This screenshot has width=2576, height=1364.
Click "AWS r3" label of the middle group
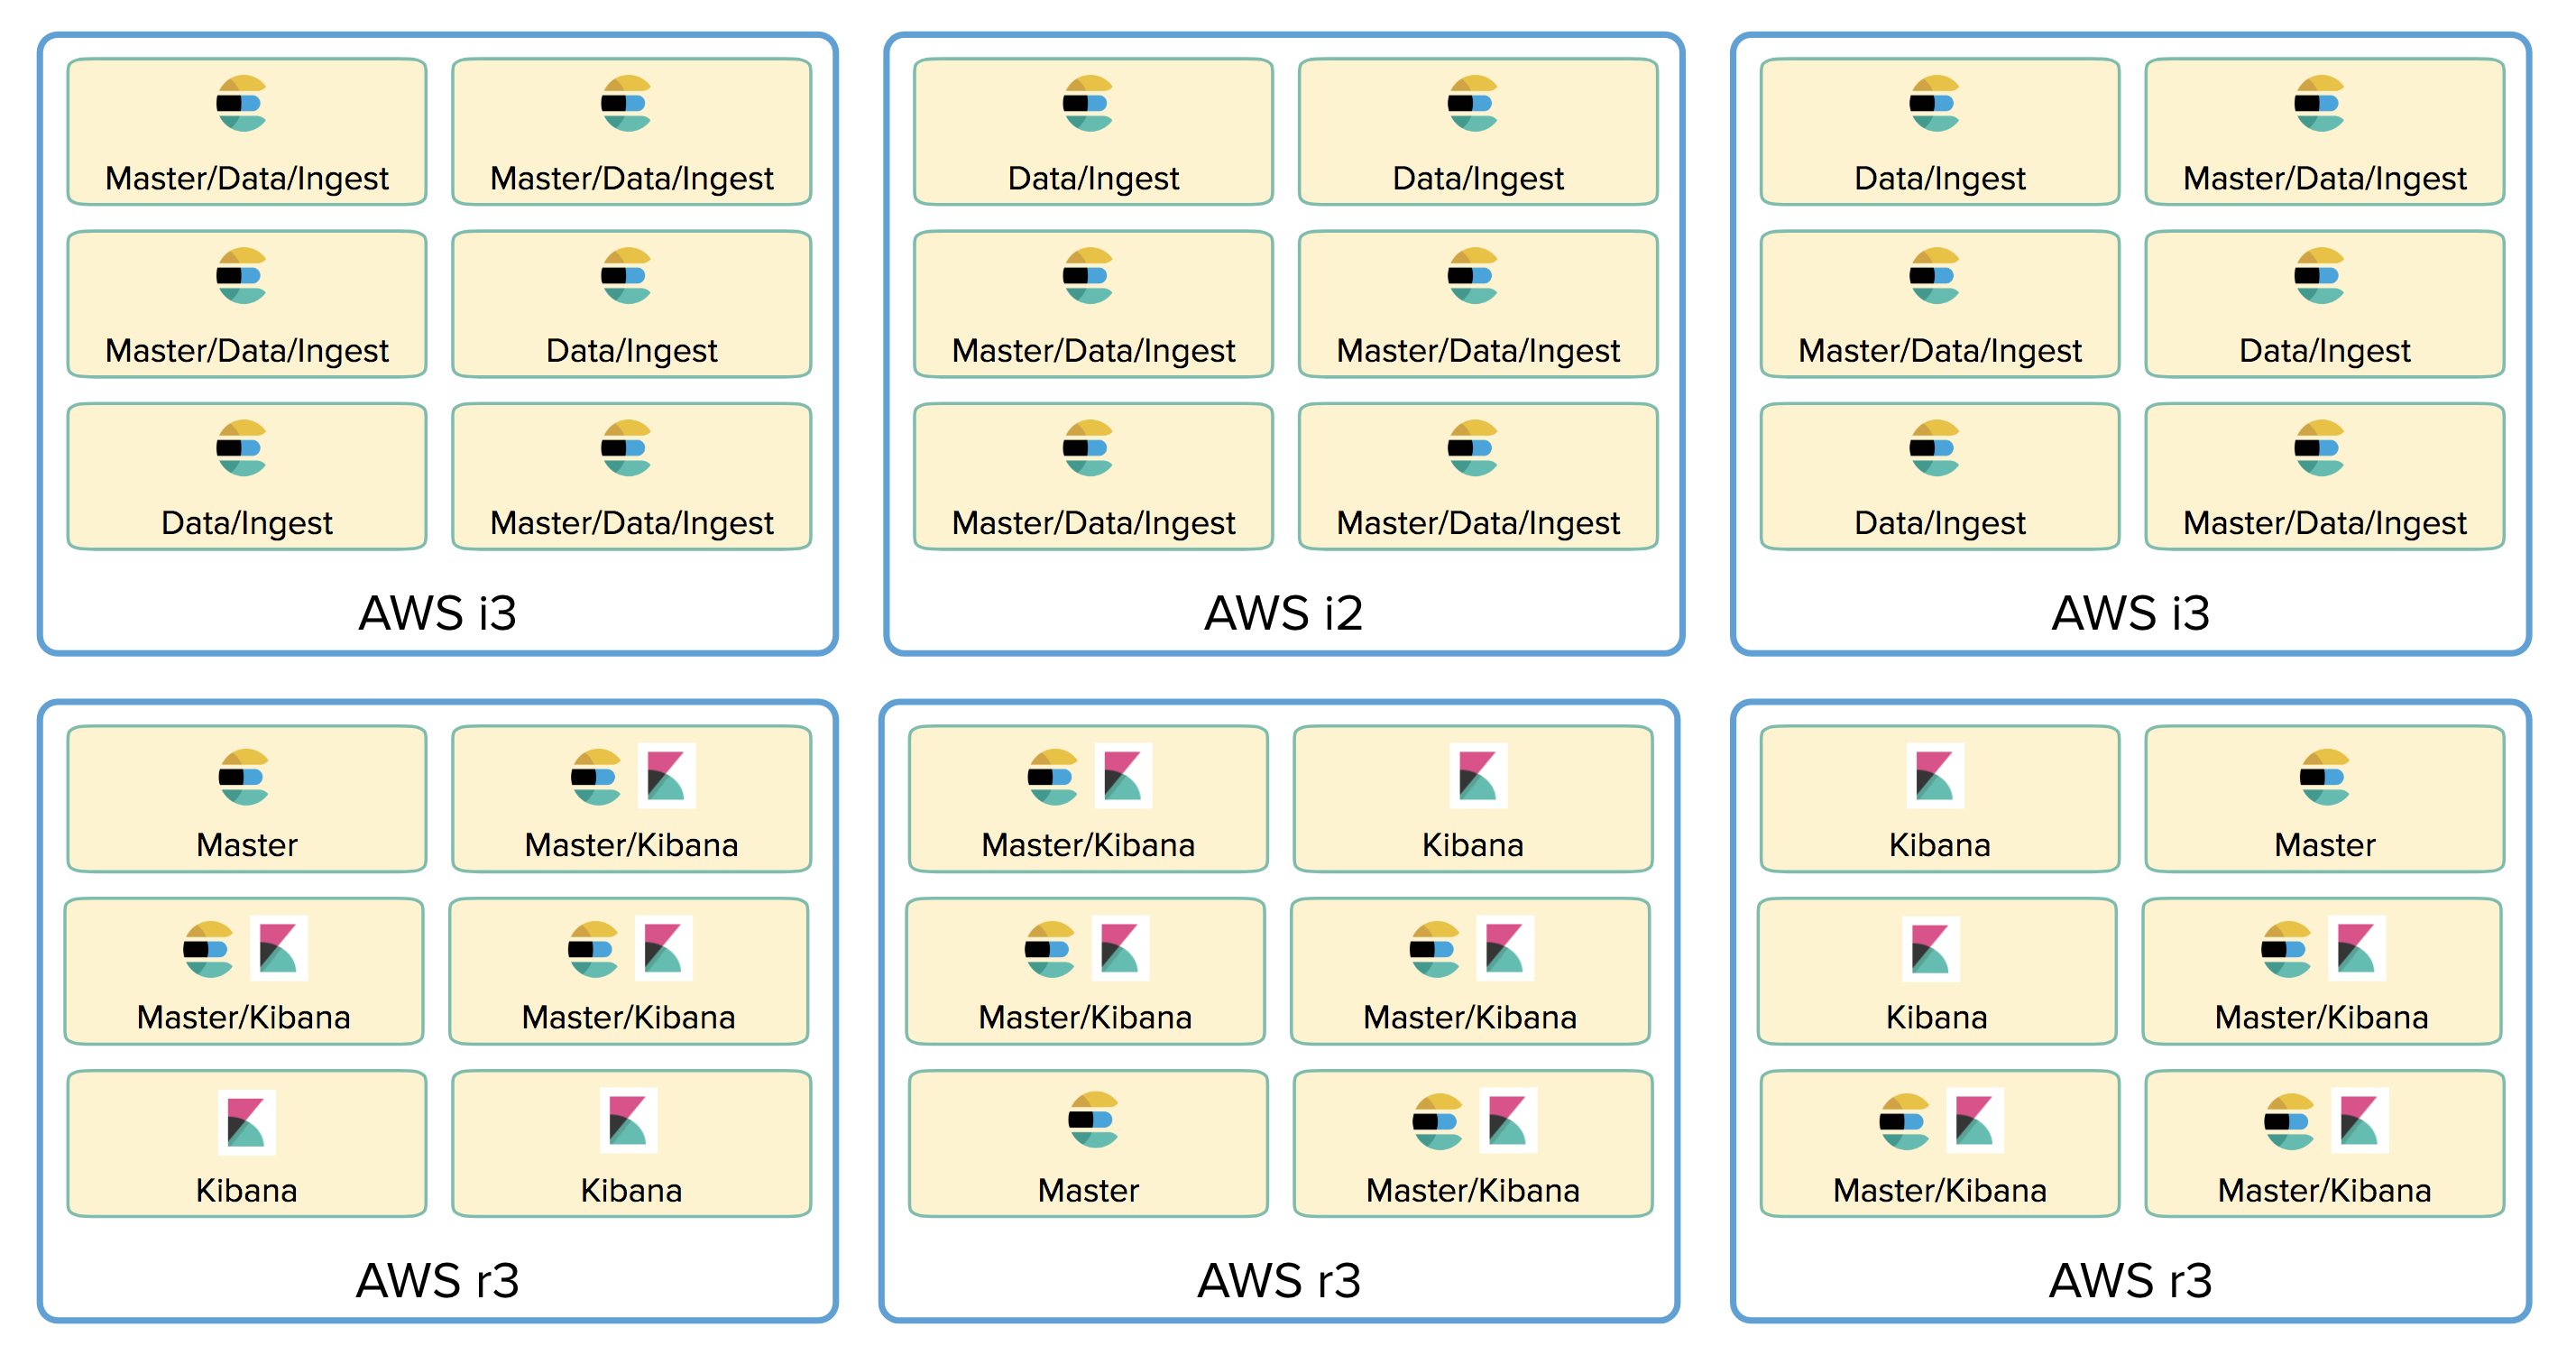coord(1279,1280)
